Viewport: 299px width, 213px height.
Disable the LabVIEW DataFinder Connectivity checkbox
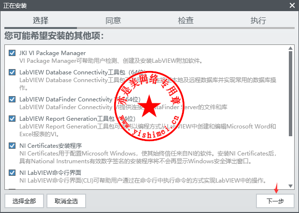(12, 99)
